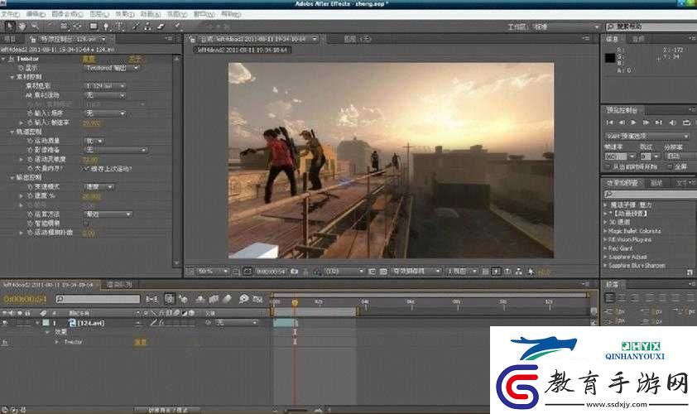Open the 运算添场 dropdown
The height and width of the screenshot is (414, 697).
108,214
